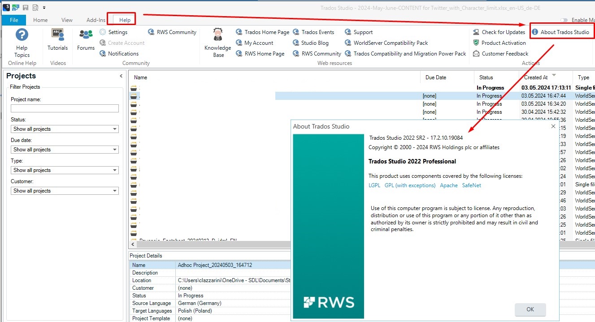Close the About Trados Studio dialog
This screenshot has width=595, height=322.
[x=553, y=126]
